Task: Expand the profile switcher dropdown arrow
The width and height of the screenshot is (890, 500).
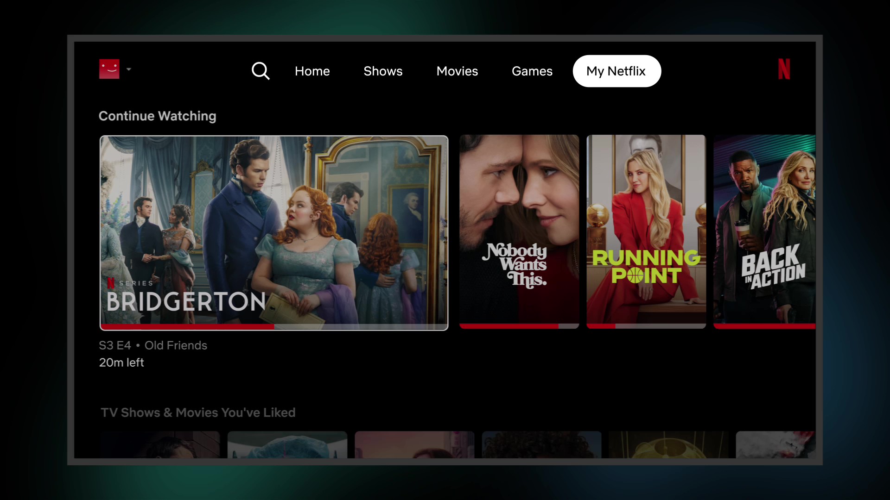Action: 129,69
